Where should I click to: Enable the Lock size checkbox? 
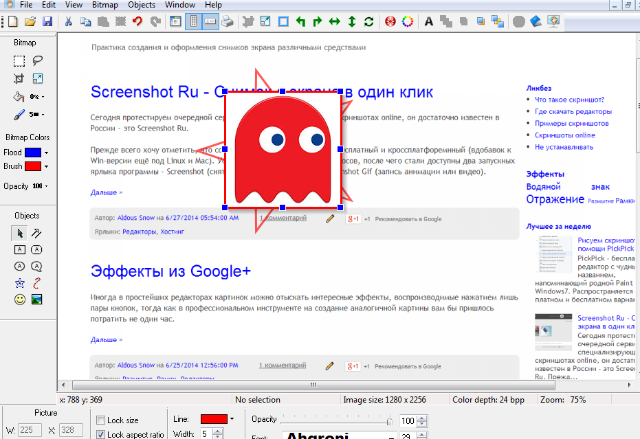click(100, 420)
